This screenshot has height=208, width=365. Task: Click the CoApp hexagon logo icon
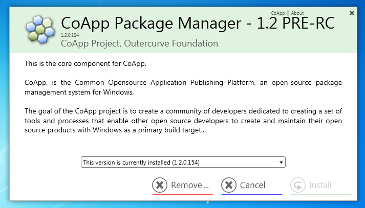40,30
